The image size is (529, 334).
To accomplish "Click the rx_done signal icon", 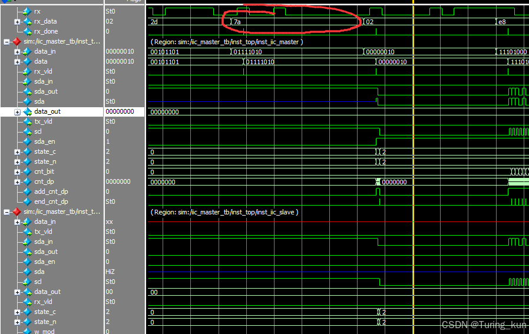I will (27, 32).
